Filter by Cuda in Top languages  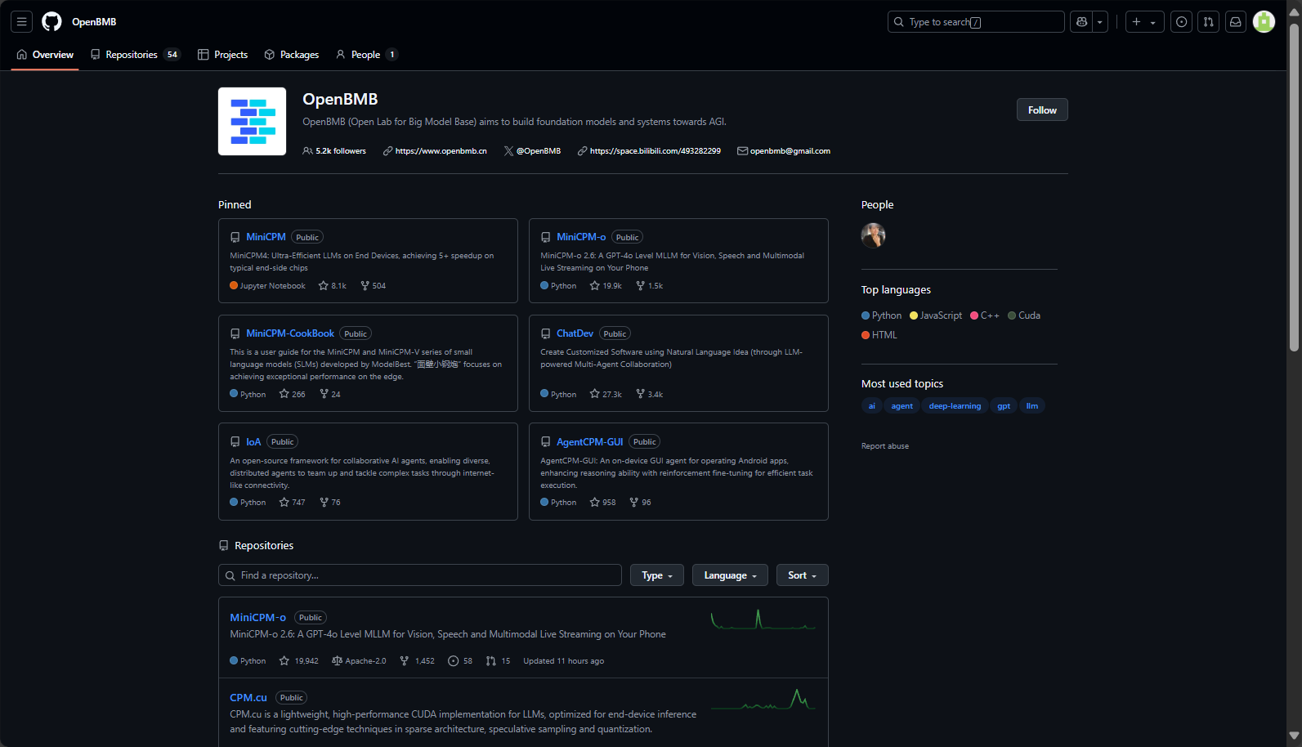[x=1024, y=315]
